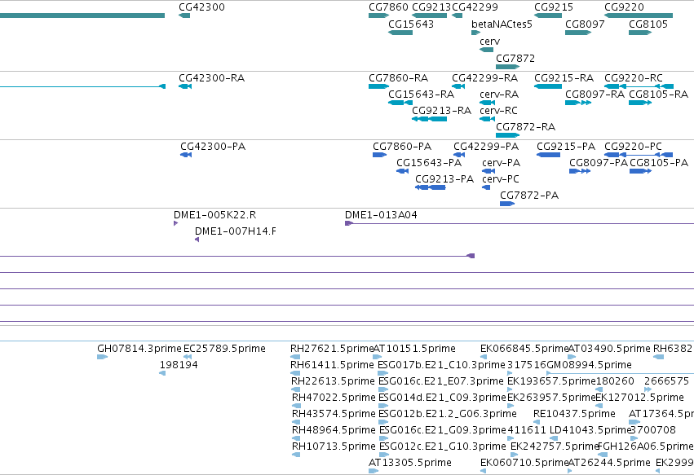The height and width of the screenshot is (475, 694).
Task: Select the AT13305.5prime EST glyph
Action: 374,471
